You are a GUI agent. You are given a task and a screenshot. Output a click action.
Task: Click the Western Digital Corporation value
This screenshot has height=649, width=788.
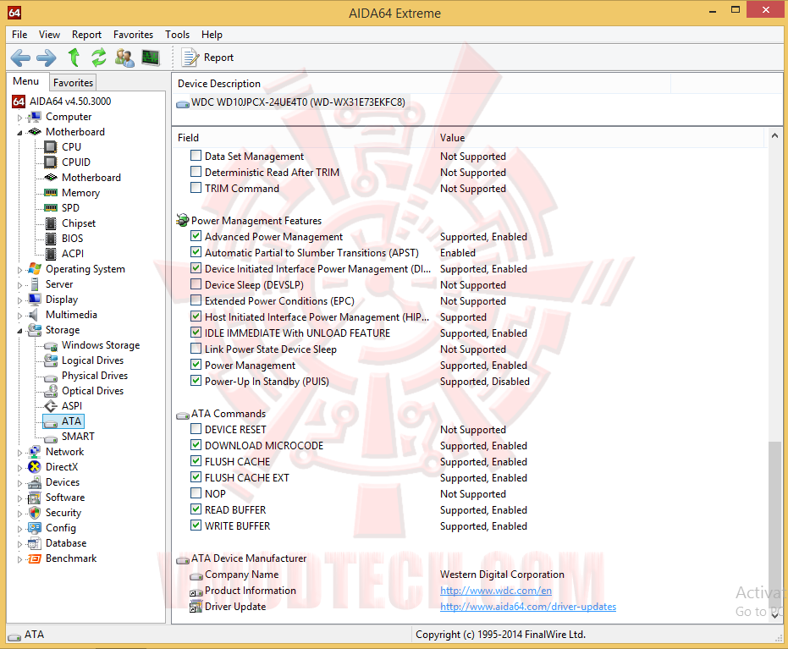pos(502,575)
